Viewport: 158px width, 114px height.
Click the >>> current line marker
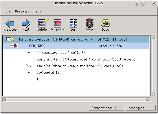[29, 66]
